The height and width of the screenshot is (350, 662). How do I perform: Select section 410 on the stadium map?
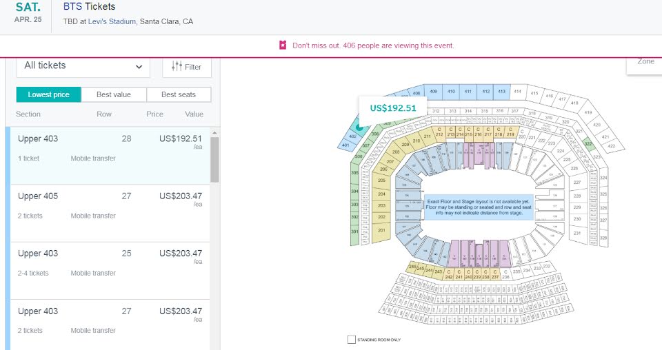(x=451, y=92)
